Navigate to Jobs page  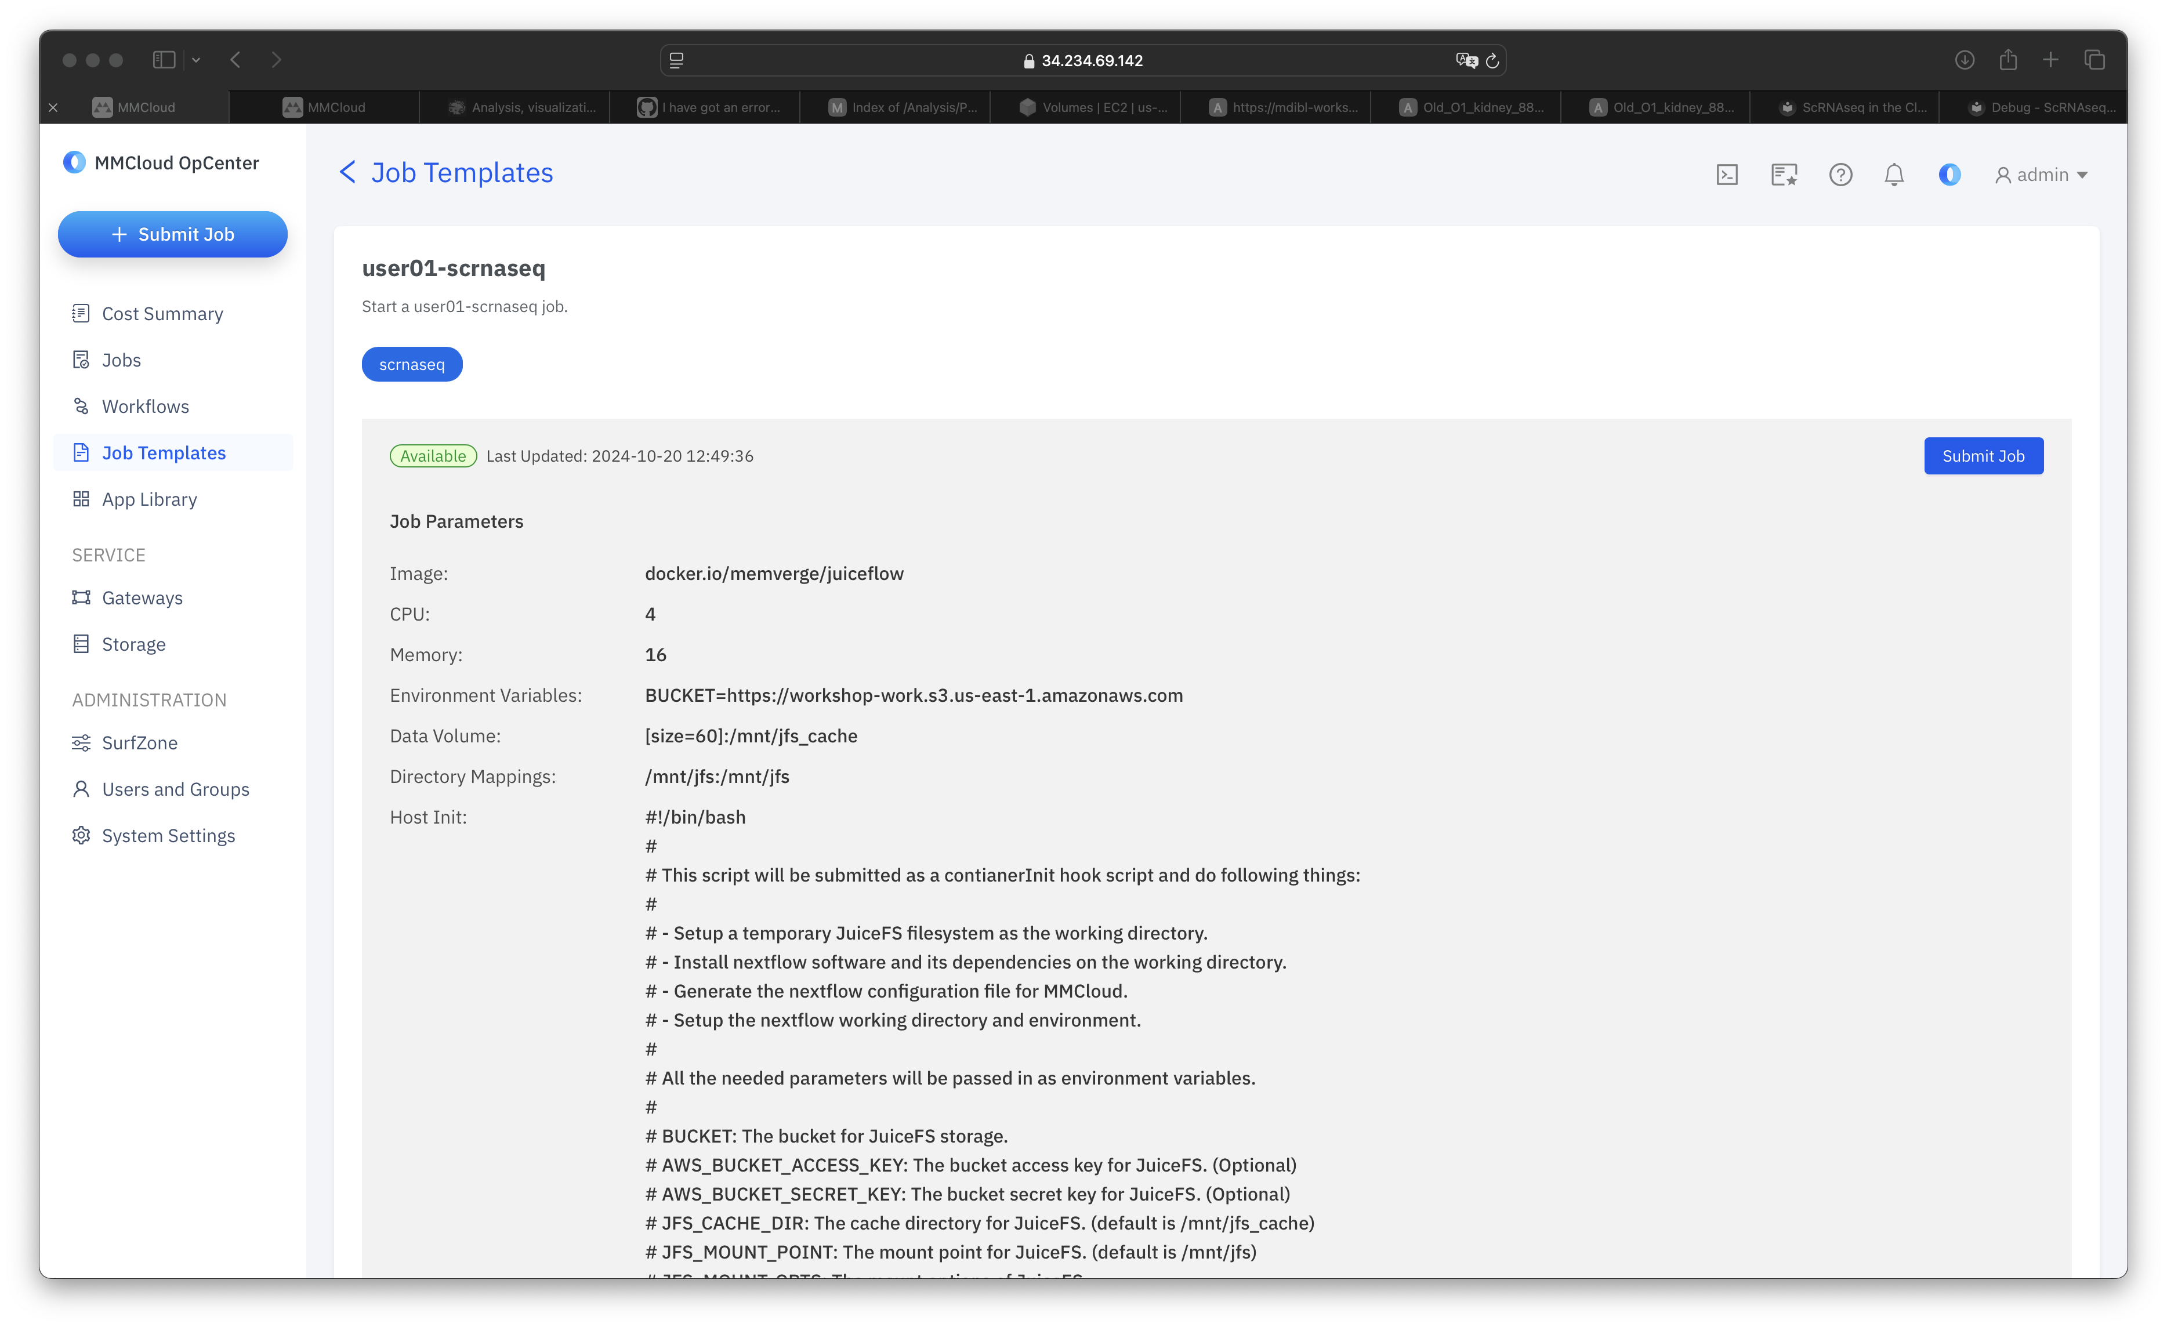tap(121, 361)
